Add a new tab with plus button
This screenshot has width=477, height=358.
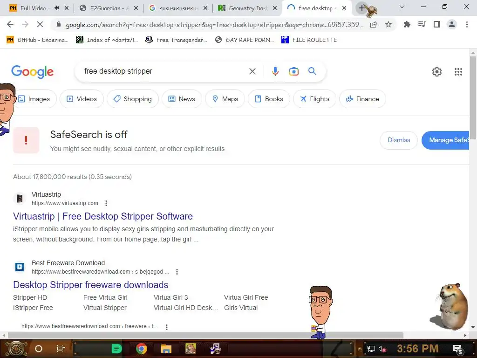point(361,8)
